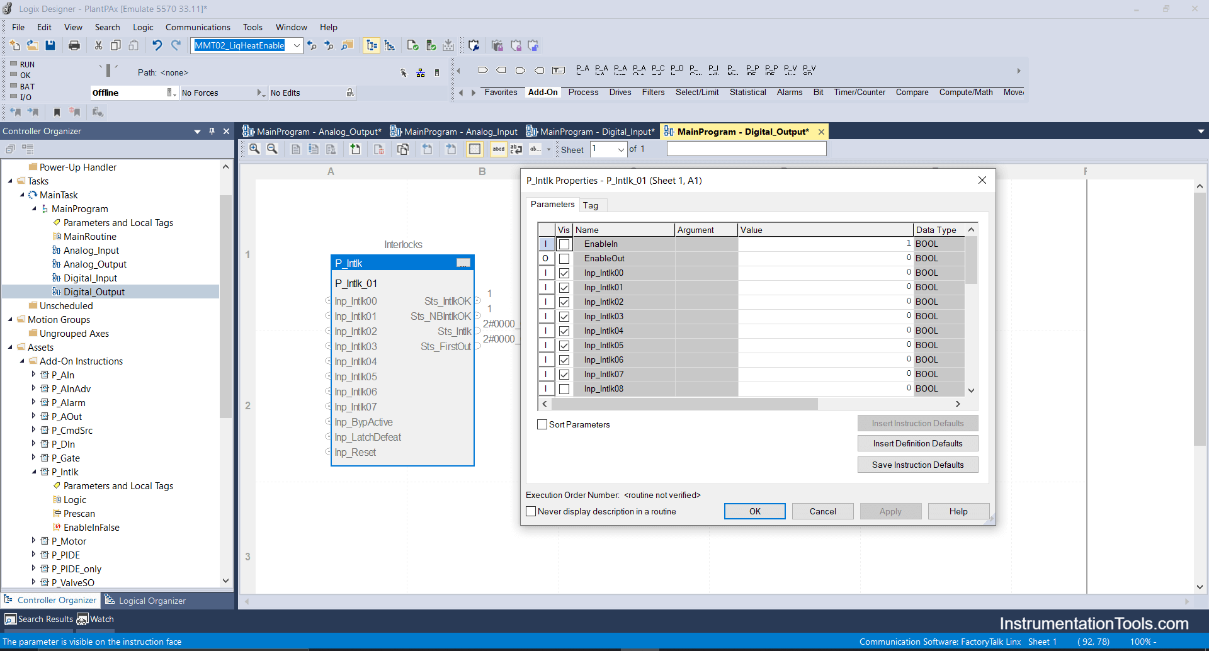
Task: Expand the P_Motor instruction node
Action: click(34, 541)
